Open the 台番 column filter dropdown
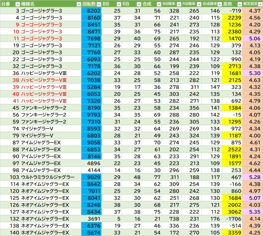The height and width of the screenshot is (236, 263). click(x=17, y=4)
